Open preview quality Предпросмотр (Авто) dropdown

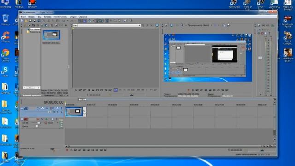pyautogui.click(x=200, y=25)
